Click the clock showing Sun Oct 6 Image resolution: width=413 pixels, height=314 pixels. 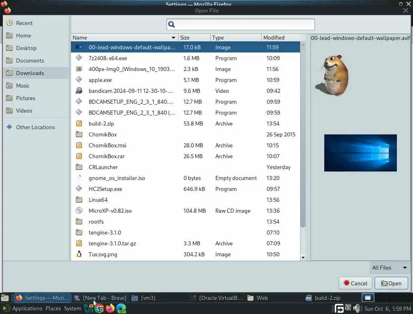coord(388,309)
